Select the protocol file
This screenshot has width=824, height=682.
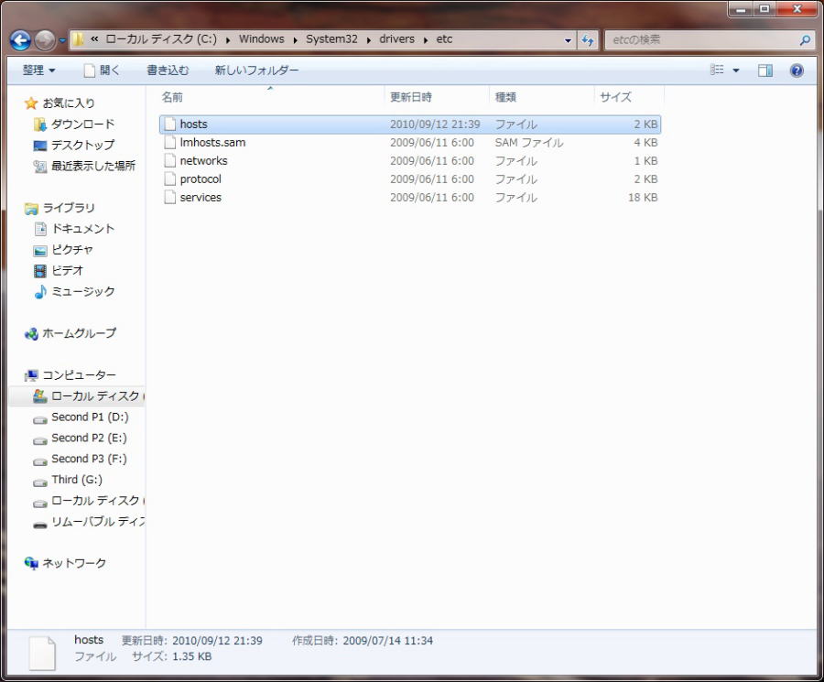coord(201,179)
